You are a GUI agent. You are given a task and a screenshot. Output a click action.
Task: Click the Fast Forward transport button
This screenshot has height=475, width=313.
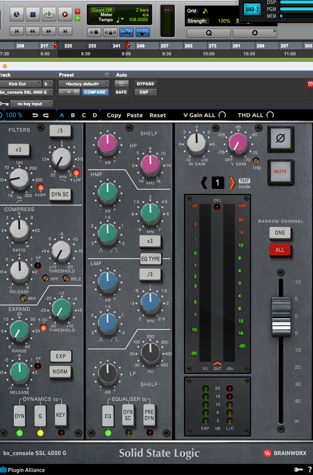point(49,31)
